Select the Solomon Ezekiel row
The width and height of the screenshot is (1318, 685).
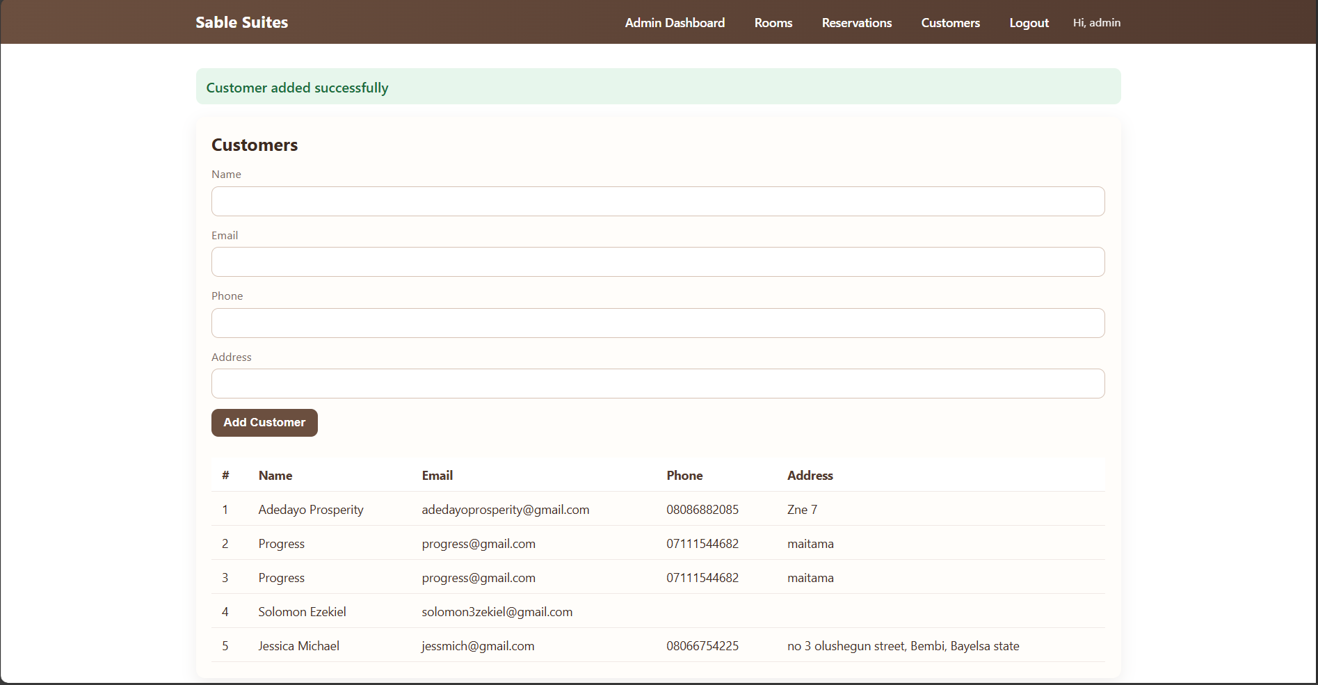click(x=302, y=611)
